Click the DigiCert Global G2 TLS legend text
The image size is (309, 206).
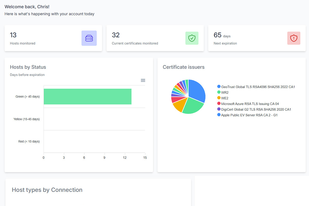pos(256,109)
